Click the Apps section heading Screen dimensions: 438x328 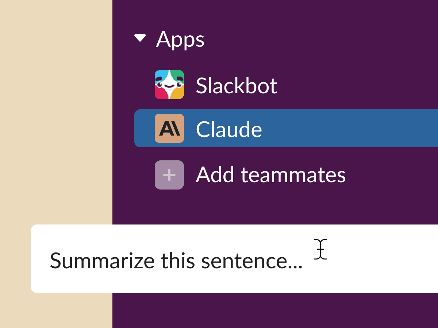tap(180, 40)
